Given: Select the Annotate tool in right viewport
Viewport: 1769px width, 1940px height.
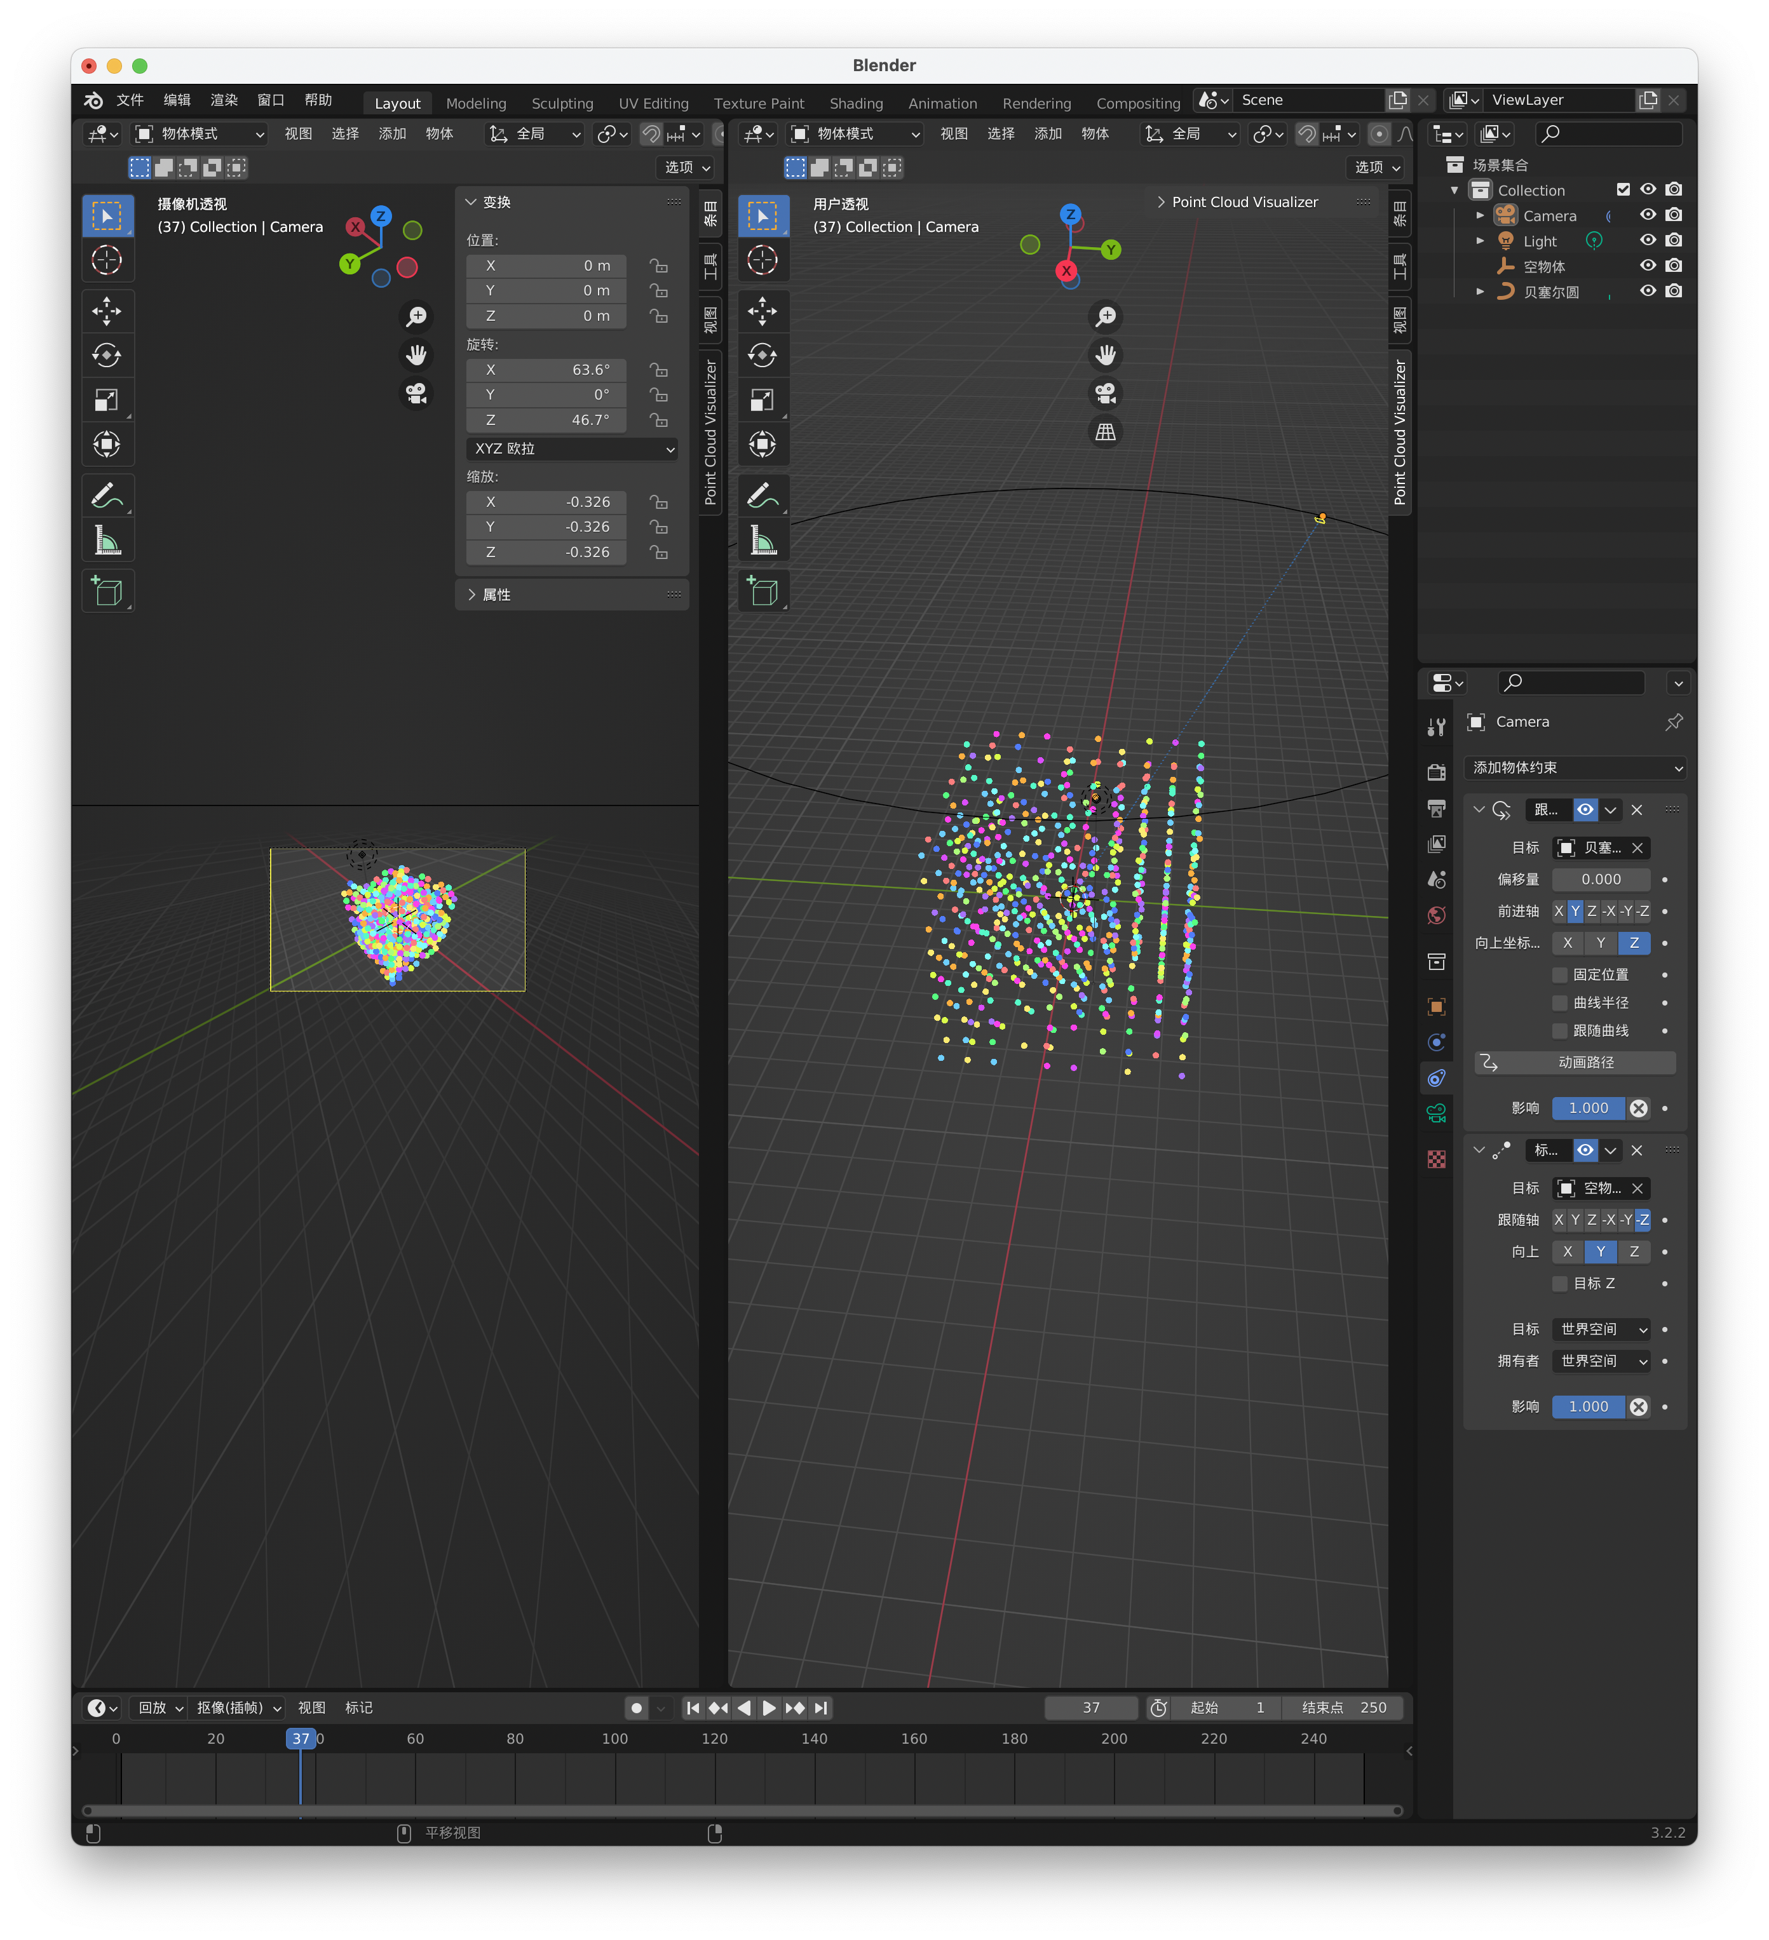Looking at the screenshot, I should click(762, 497).
